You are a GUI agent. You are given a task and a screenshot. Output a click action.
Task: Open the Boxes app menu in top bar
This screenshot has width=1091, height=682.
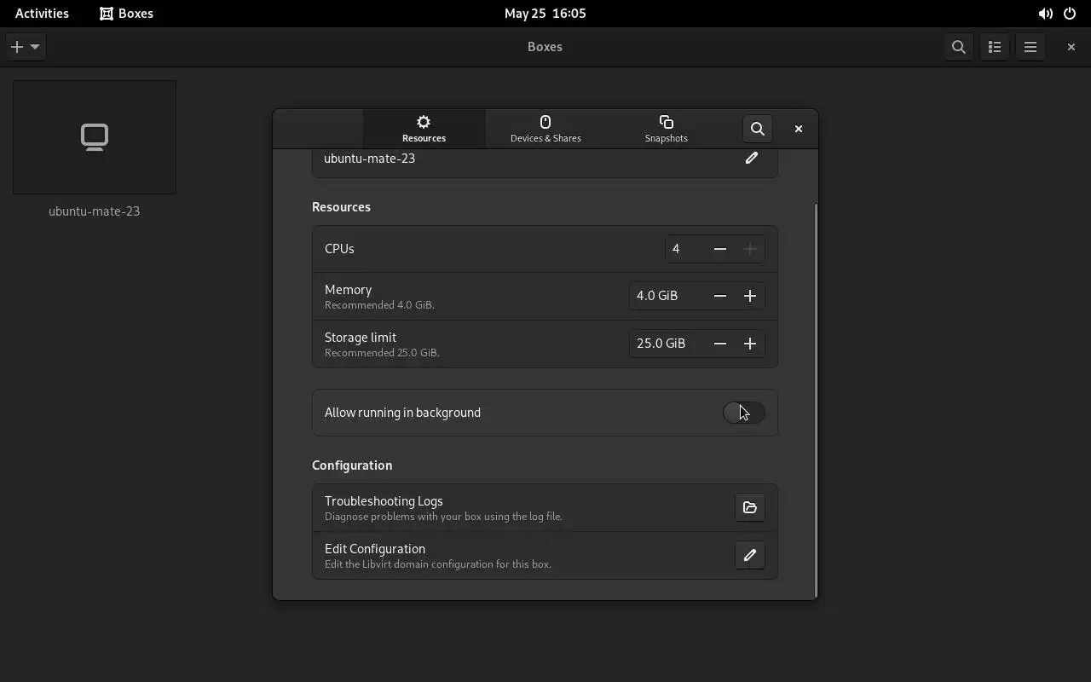tap(126, 13)
